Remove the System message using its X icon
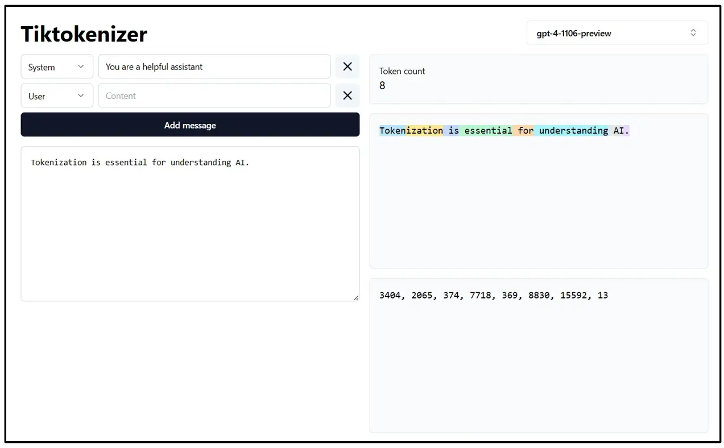The height and width of the screenshot is (448, 724). pos(347,67)
